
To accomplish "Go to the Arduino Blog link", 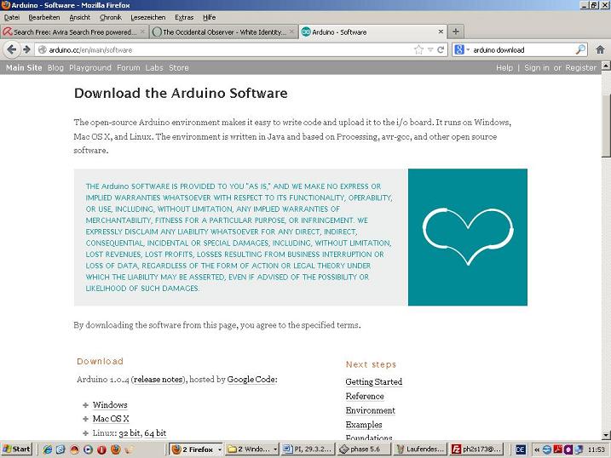I will 55,68.
